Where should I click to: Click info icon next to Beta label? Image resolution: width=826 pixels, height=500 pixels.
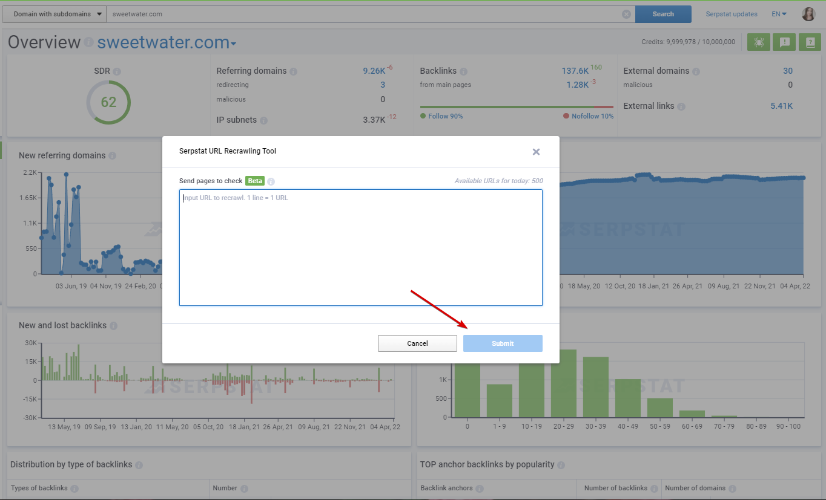point(271,181)
